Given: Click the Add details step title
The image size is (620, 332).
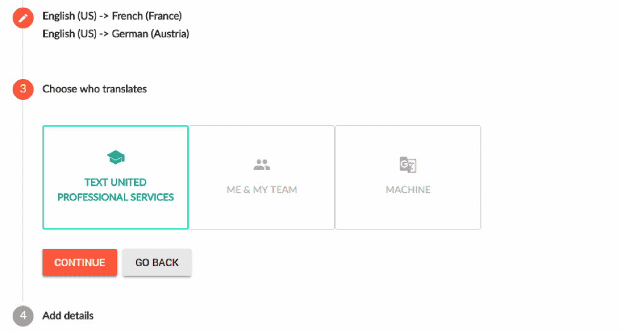Looking at the screenshot, I should (68, 316).
